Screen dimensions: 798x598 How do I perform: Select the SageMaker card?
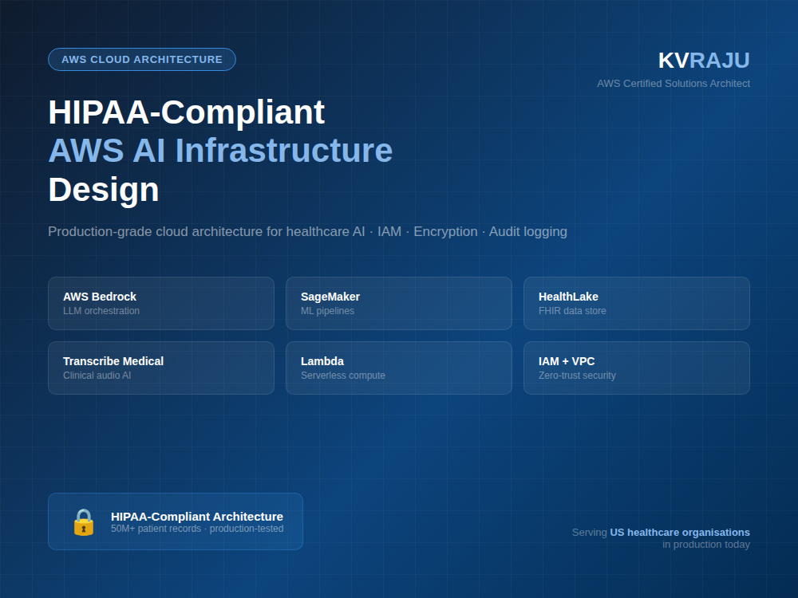399,304
